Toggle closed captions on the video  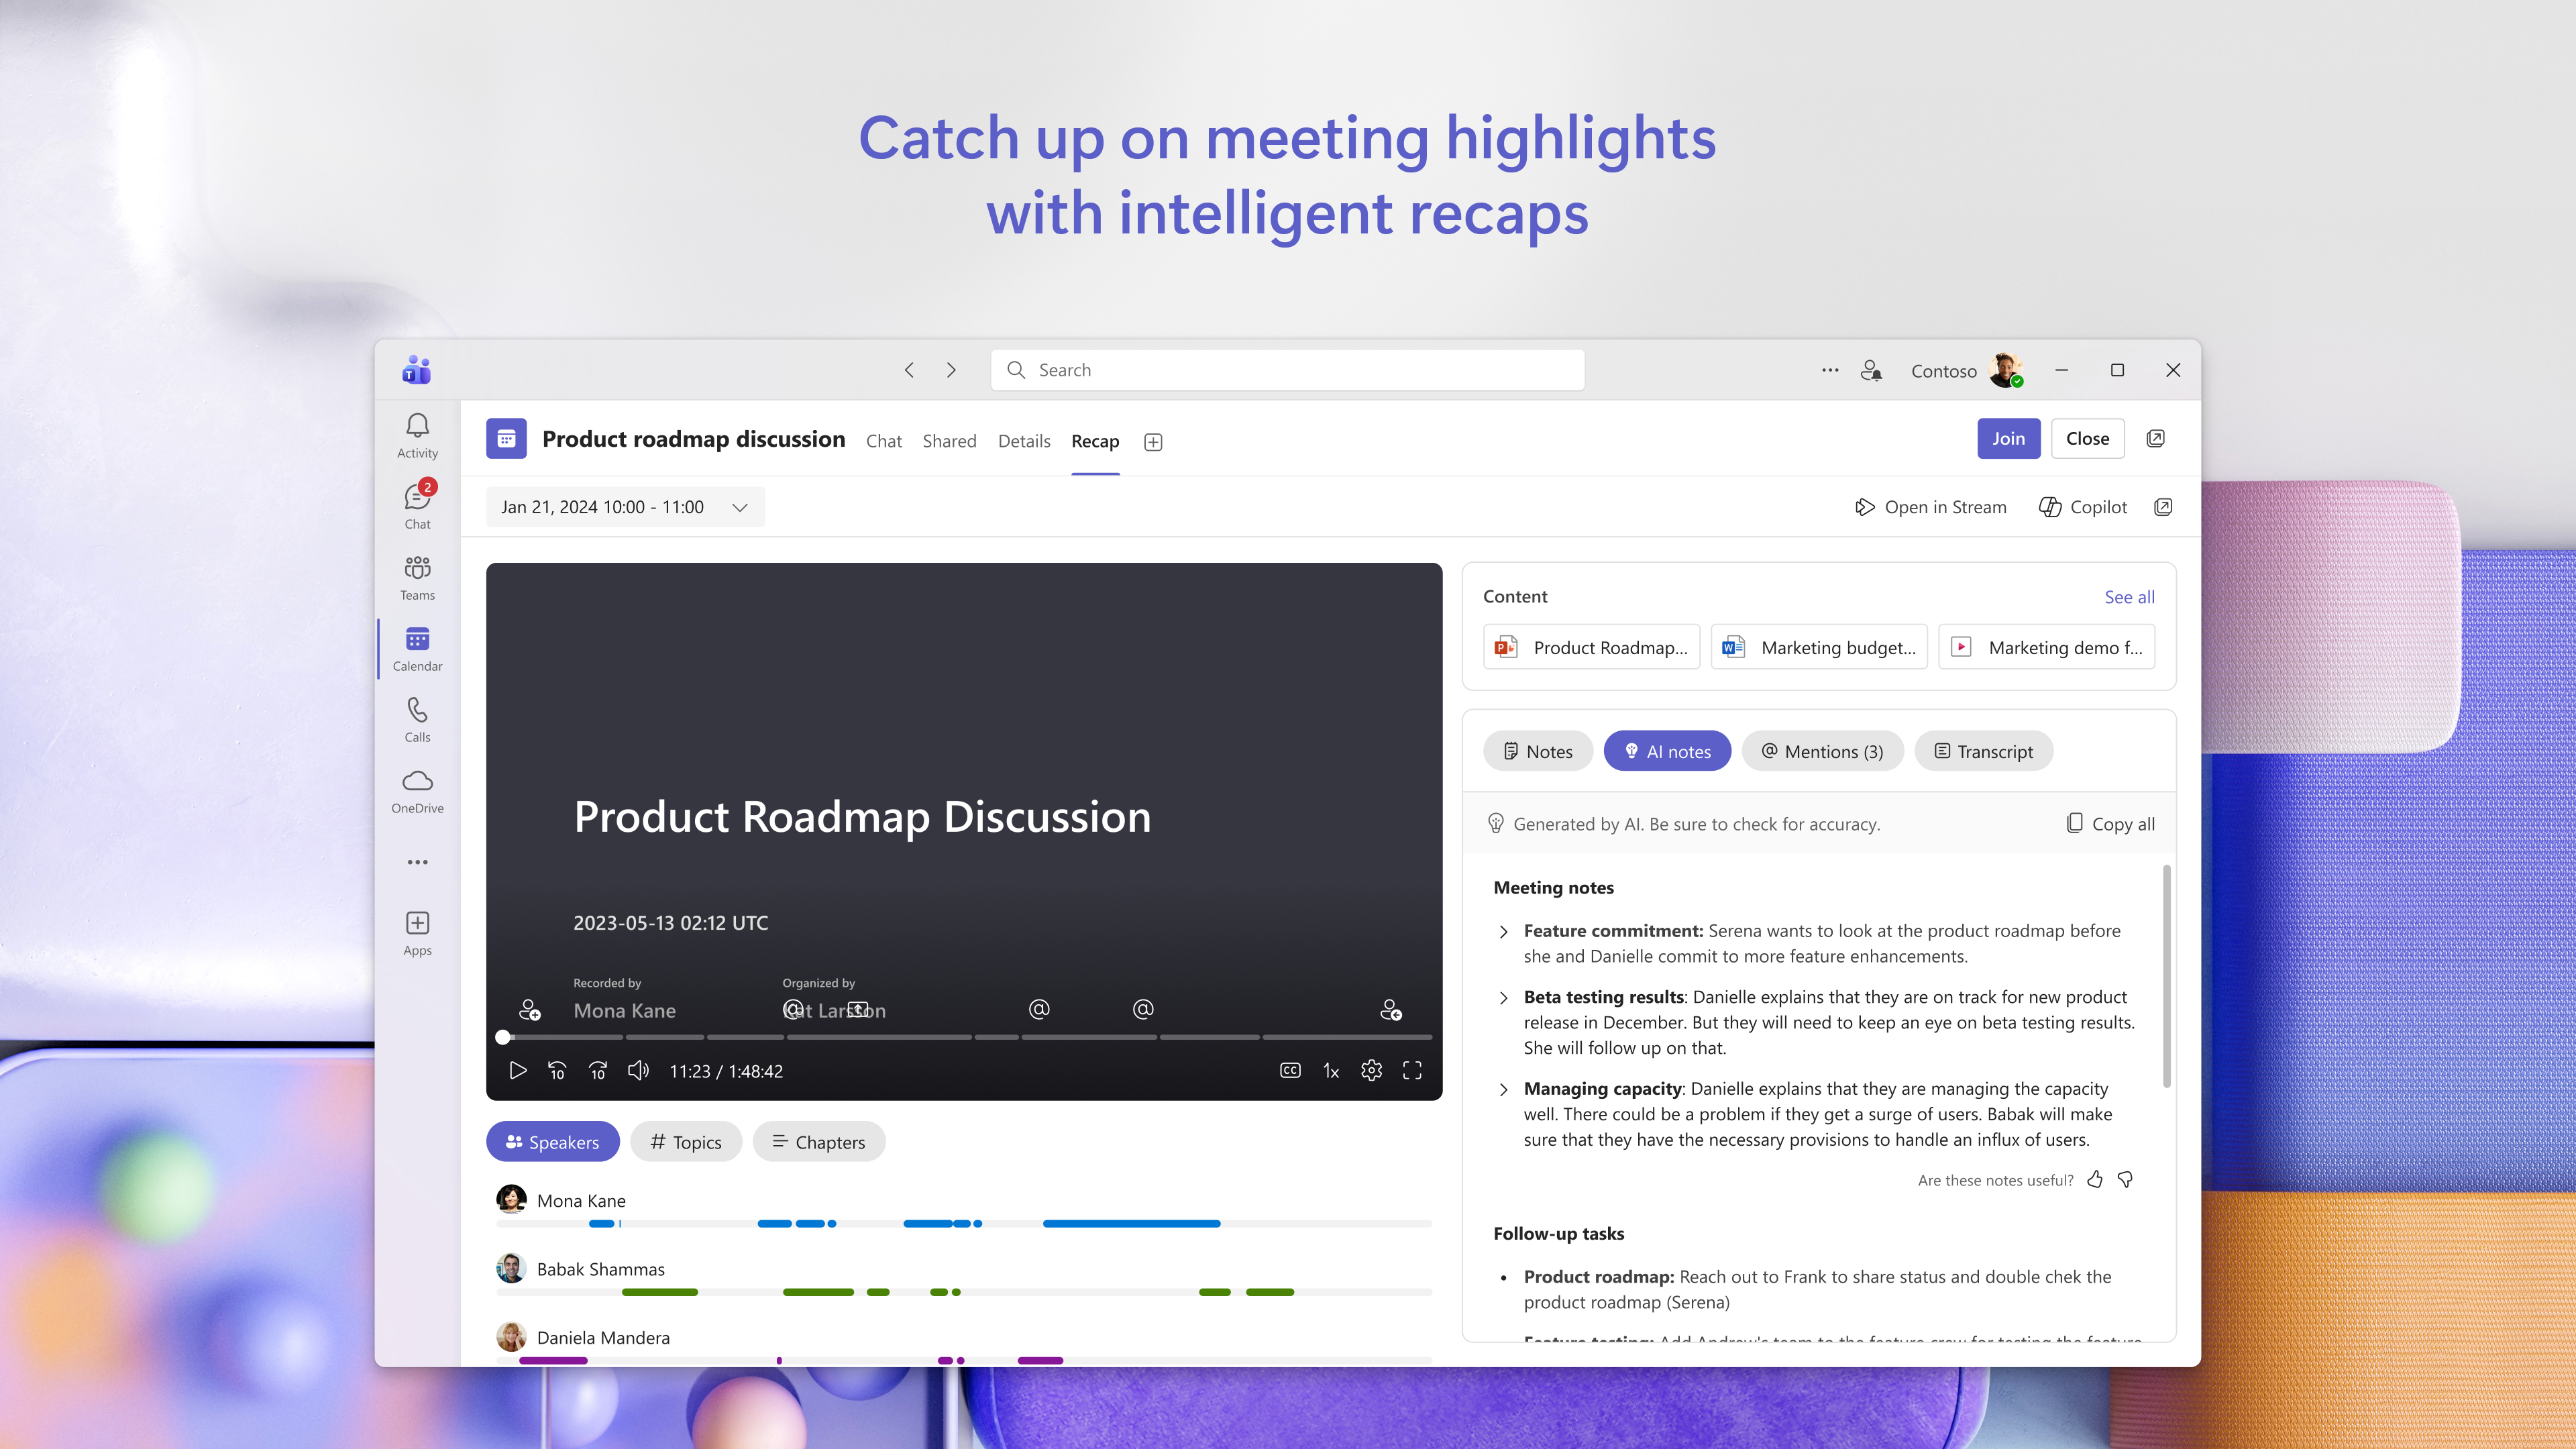click(1290, 1070)
